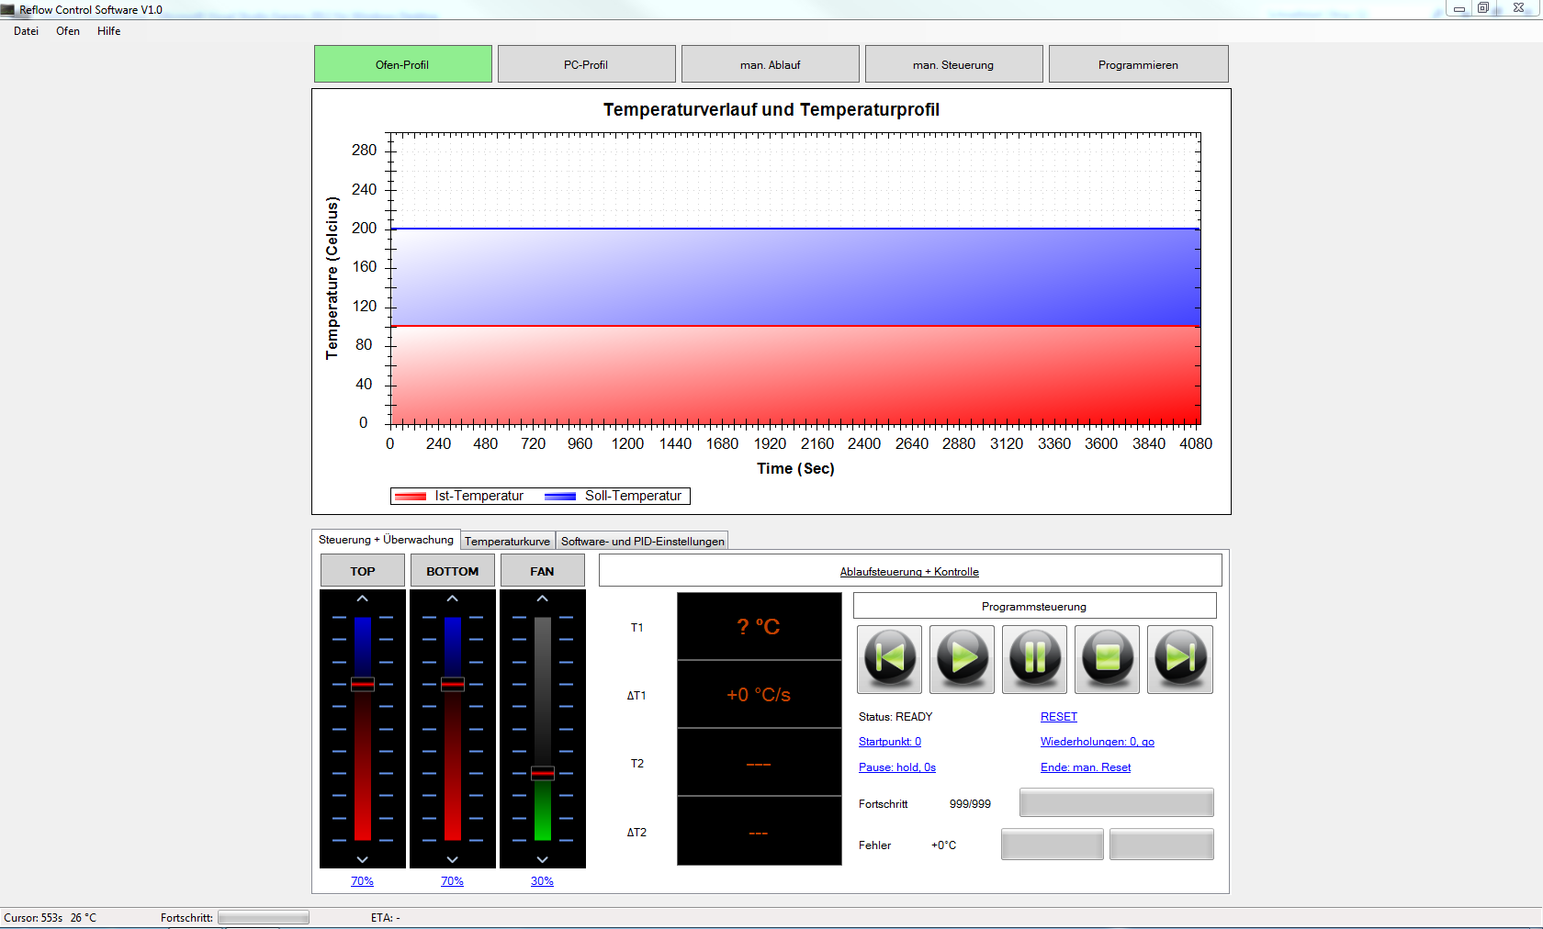The width and height of the screenshot is (1543, 929).
Task: Click the Cursor: 553s status text
Action: [33, 918]
